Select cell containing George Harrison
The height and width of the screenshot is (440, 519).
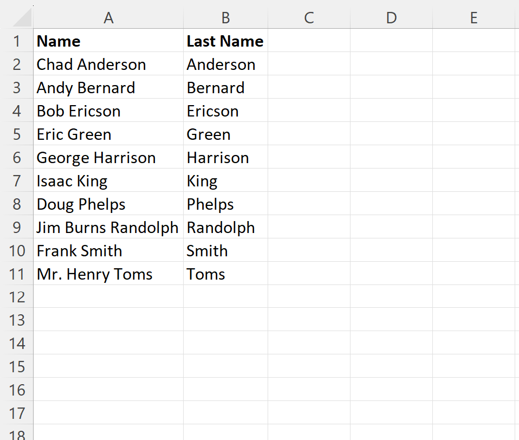click(108, 157)
